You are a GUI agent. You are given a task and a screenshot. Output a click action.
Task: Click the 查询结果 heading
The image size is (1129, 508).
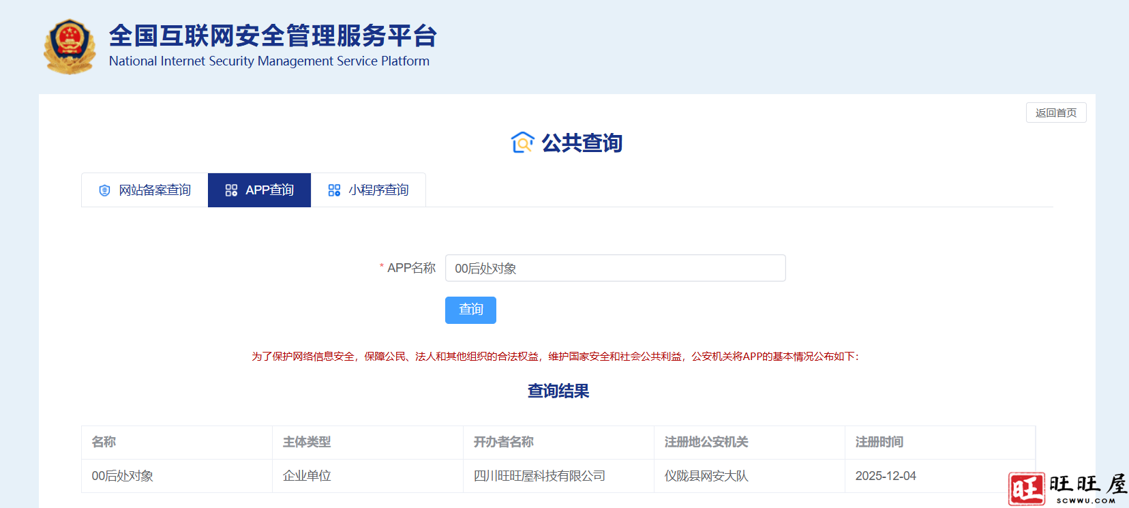tap(558, 391)
